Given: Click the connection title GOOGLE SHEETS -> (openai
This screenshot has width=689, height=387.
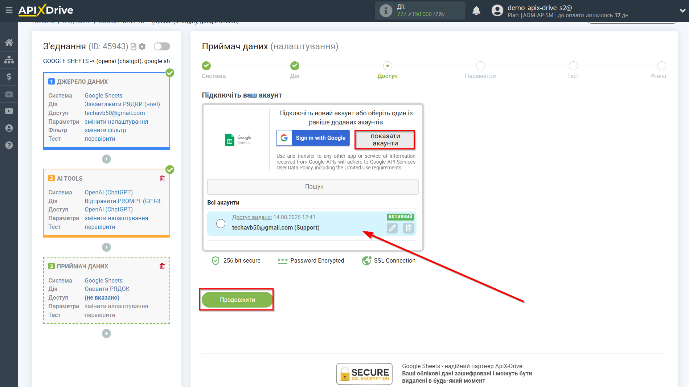Looking at the screenshot, I should tap(106, 61).
